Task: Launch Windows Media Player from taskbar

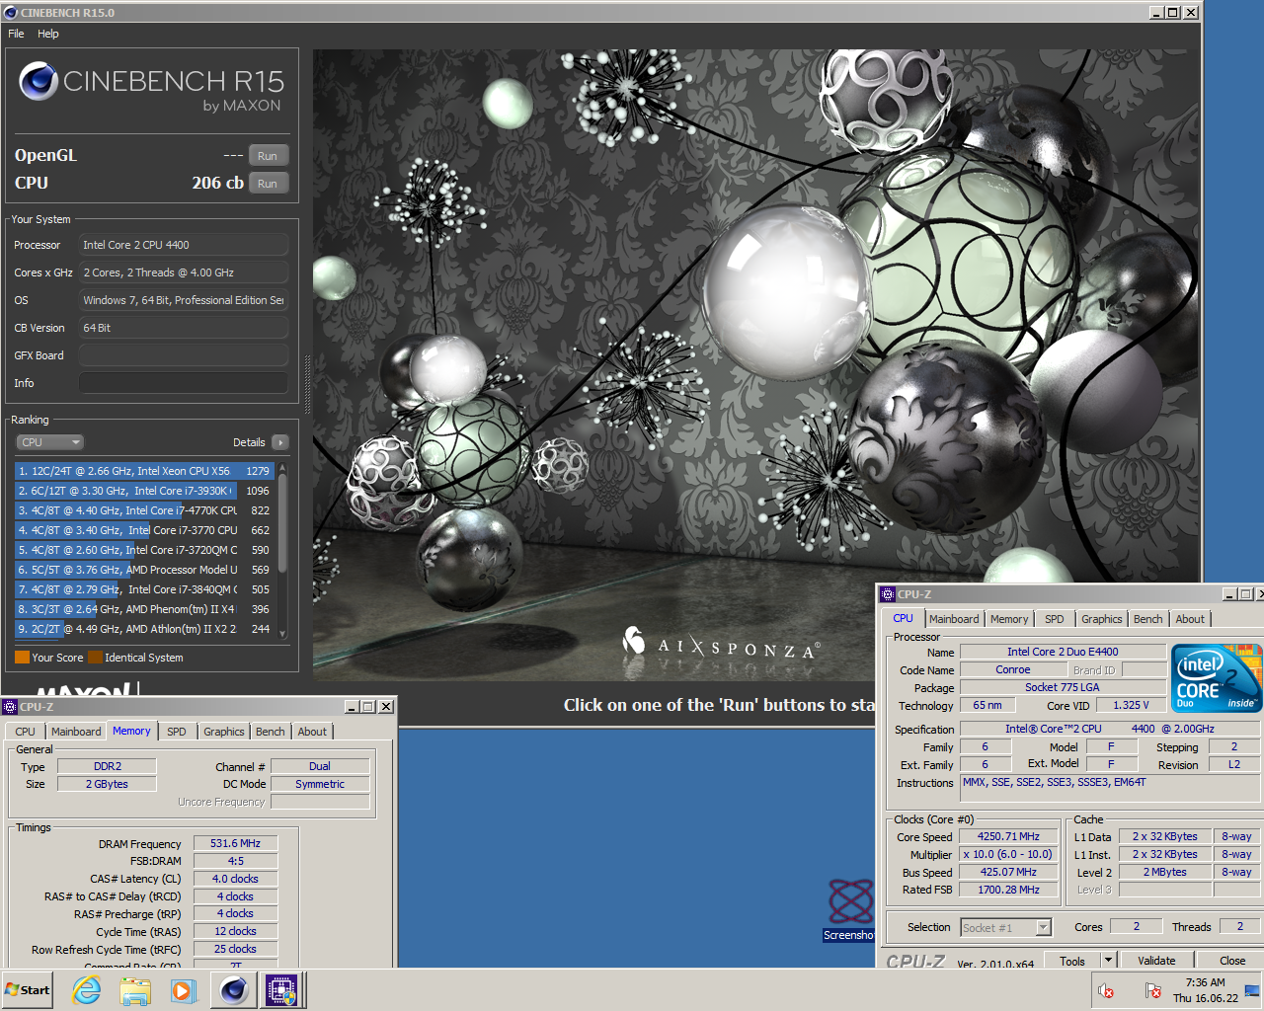Action: click(x=184, y=990)
